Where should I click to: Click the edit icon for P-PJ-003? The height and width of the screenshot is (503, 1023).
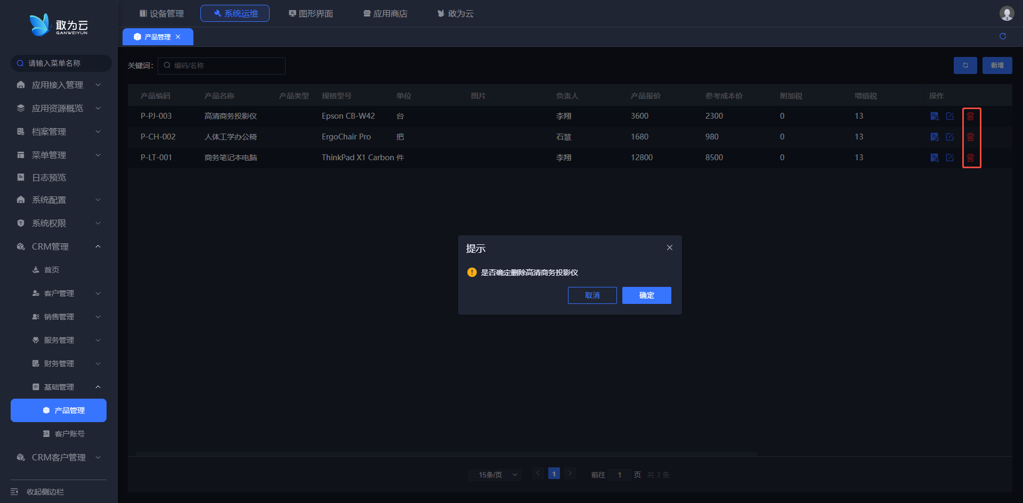click(949, 116)
